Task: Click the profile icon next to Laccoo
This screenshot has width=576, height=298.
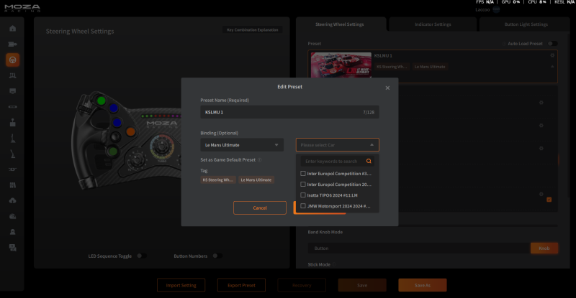Action: (496, 9)
